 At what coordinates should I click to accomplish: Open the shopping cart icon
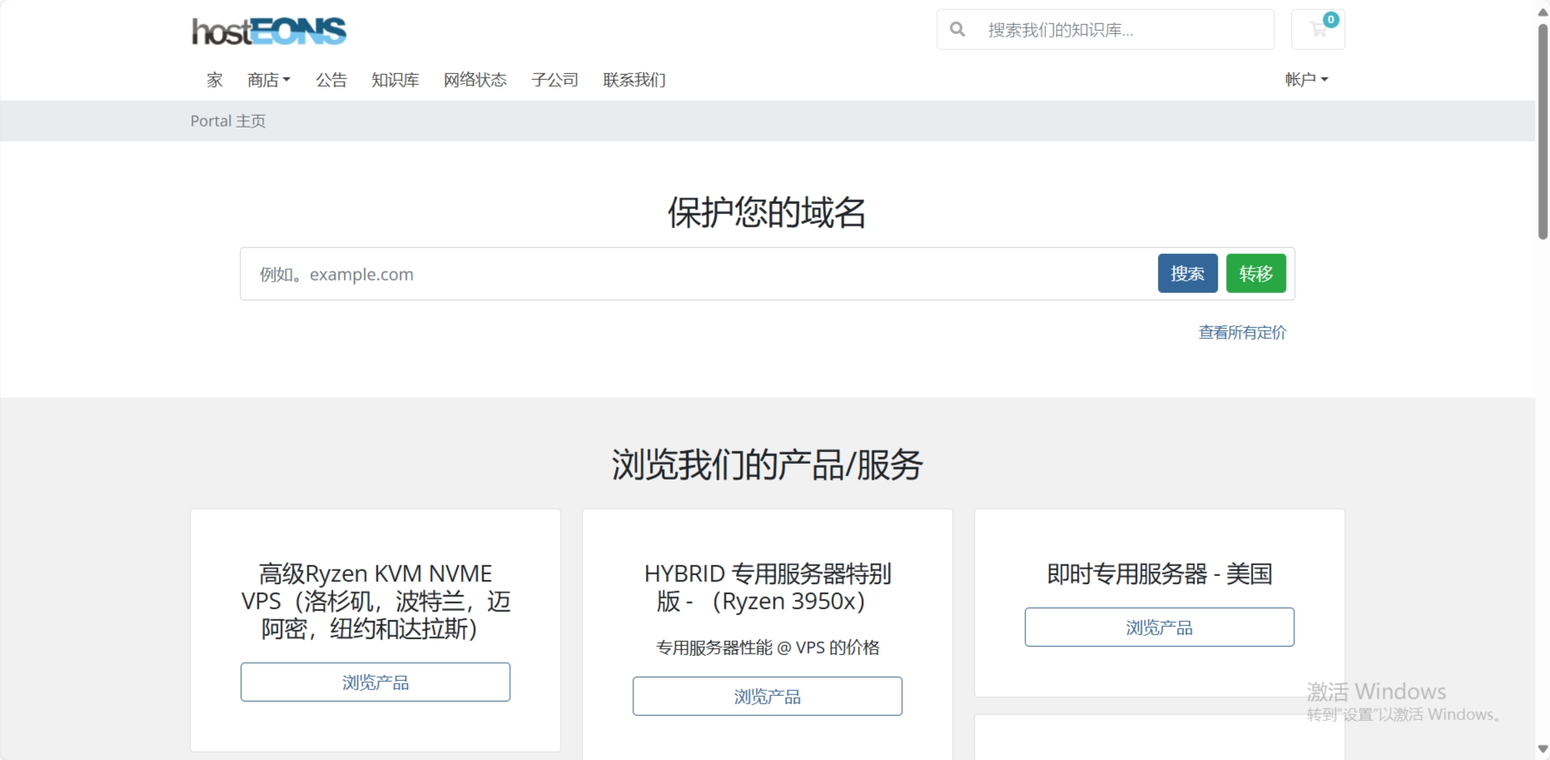coord(1318,31)
